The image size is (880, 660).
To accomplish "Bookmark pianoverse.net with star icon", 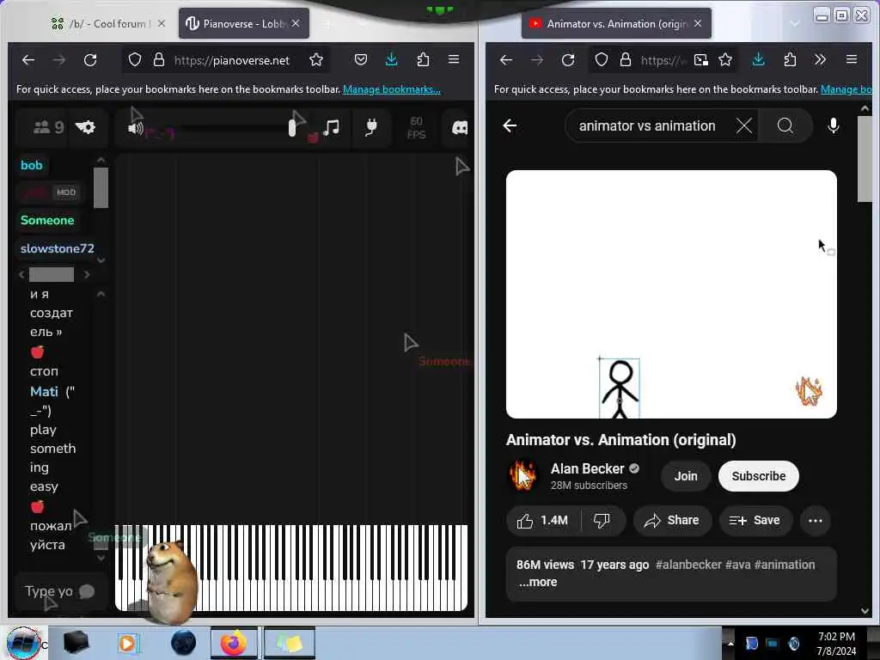I will tap(316, 60).
